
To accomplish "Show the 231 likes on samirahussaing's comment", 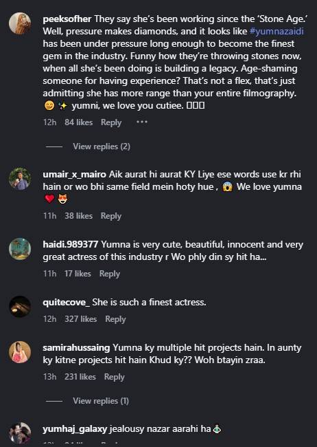I will (x=80, y=377).
